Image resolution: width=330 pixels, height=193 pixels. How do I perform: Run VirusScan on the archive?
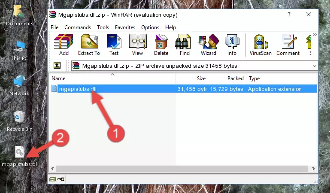(x=260, y=45)
